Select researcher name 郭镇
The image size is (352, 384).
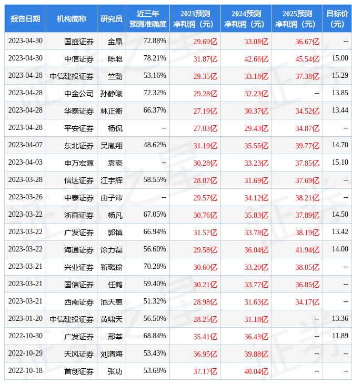(x=115, y=233)
